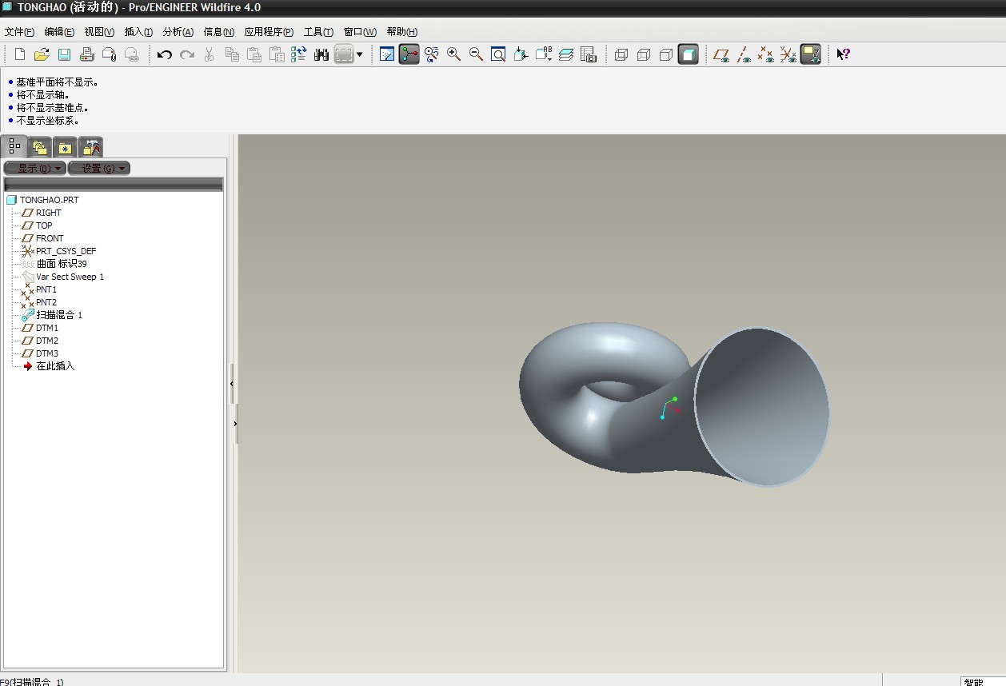Print the model using the printer icon
The height and width of the screenshot is (686, 1006).
coord(87,54)
